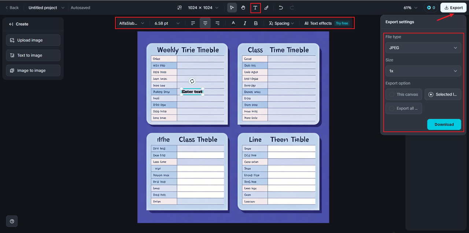This screenshot has height=233, width=469.
Task: Click the Autosaved status label
Action: coord(80,8)
